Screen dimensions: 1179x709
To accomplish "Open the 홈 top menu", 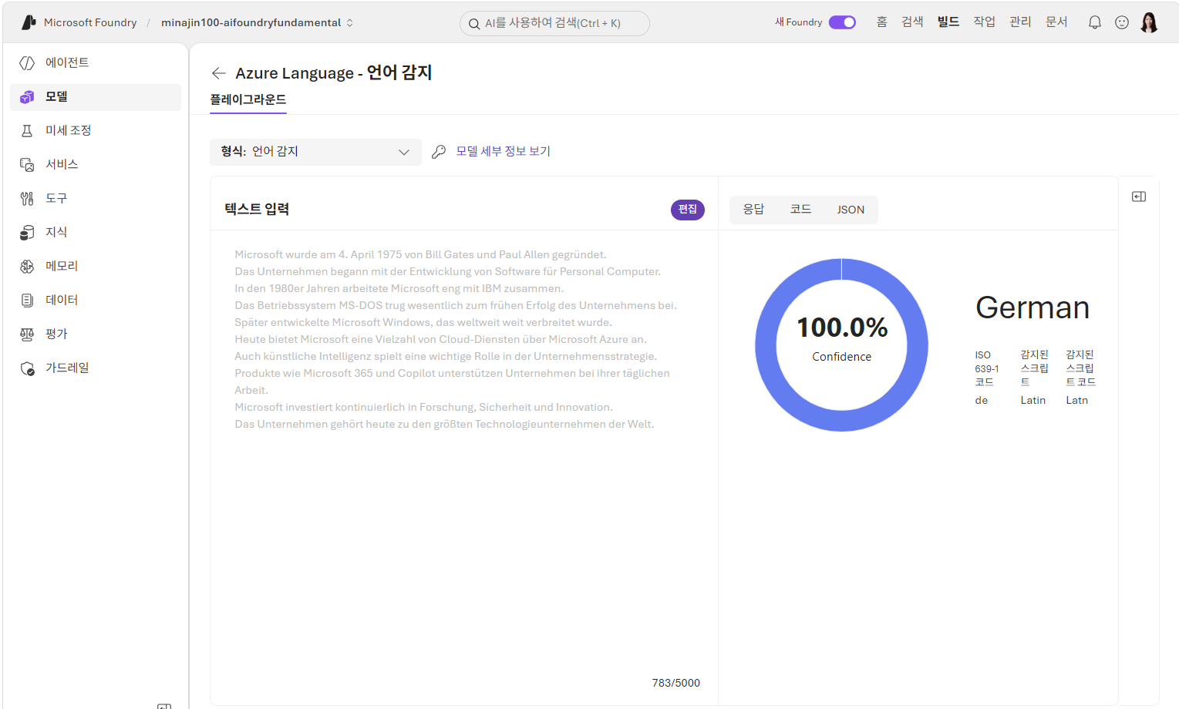I will (881, 22).
